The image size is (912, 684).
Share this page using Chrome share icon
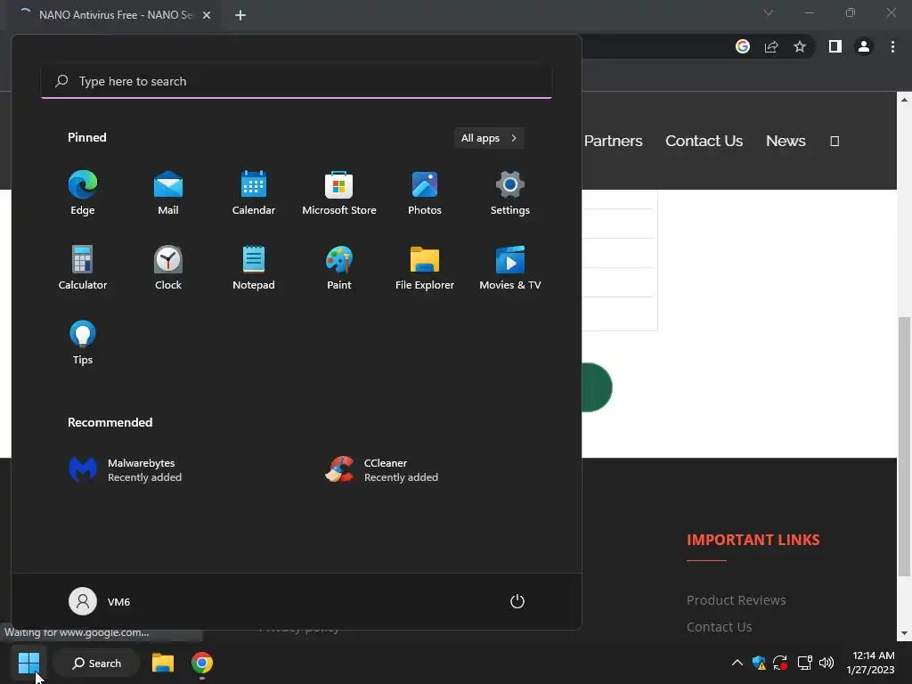771,46
